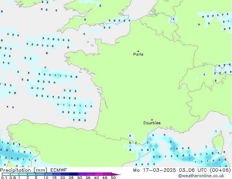The image size is (232, 179).
Task: Pick the 5–10 mm legend swatch
Action: click(40, 174)
